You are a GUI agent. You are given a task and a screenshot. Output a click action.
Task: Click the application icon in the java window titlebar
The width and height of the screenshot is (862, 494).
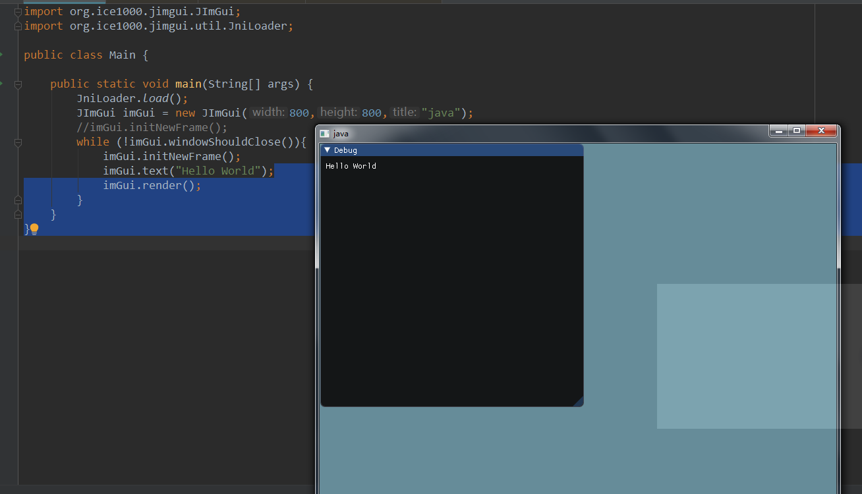pos(324,133)
